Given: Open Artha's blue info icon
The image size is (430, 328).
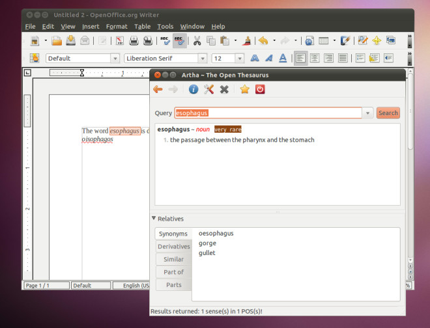Looking at the screenshot, I should pos(193,89).
